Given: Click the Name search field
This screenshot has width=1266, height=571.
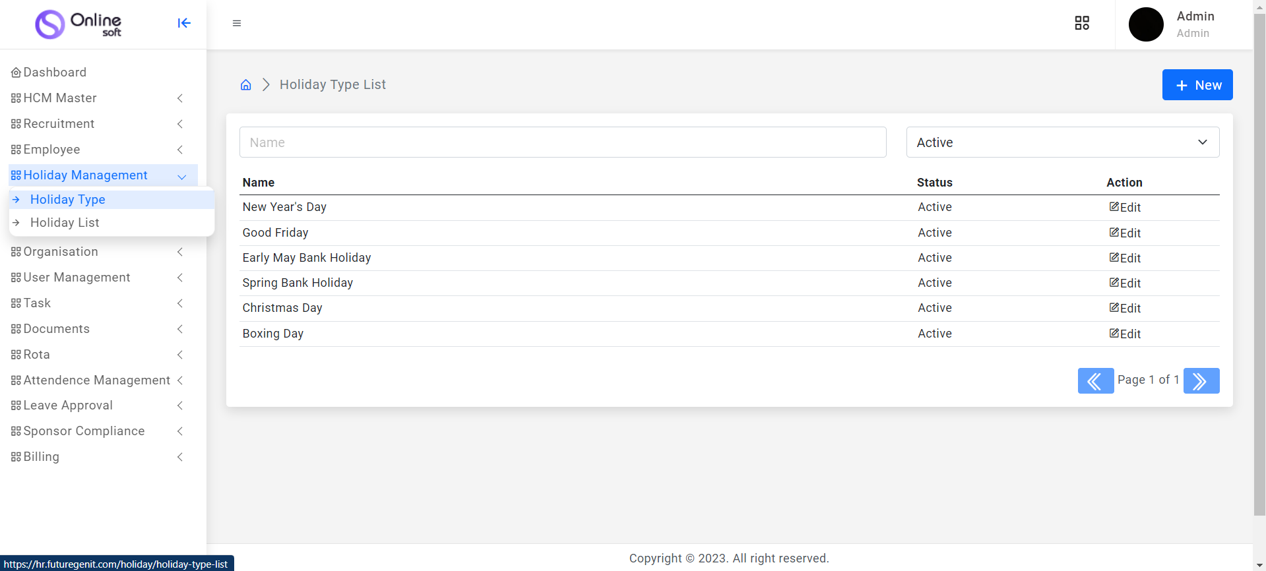Looking at the screenshot, I should pos(562,142).
